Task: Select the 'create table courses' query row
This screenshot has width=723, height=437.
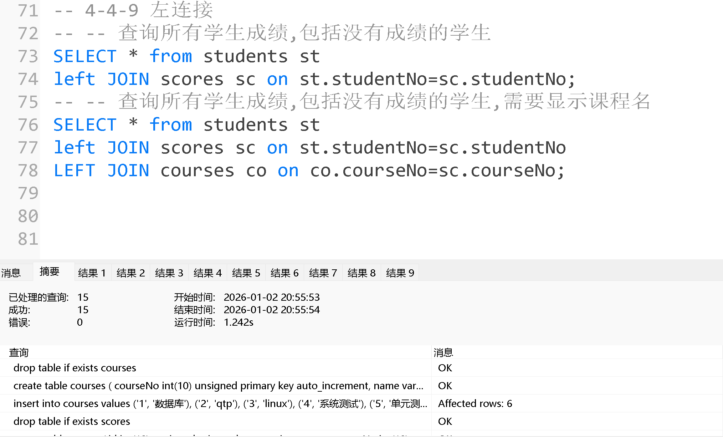Action: [x=143, y=386]
